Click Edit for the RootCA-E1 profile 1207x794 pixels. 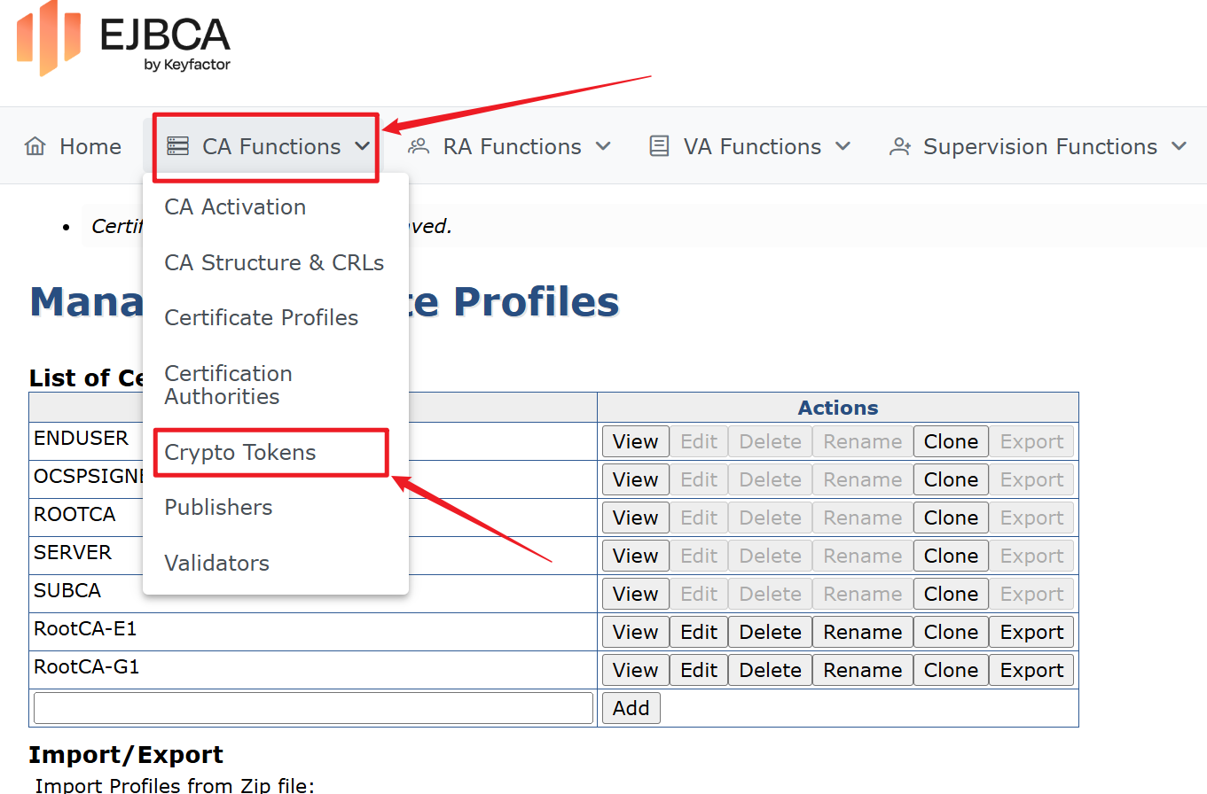pyautogui.click(x=699, y=632)
